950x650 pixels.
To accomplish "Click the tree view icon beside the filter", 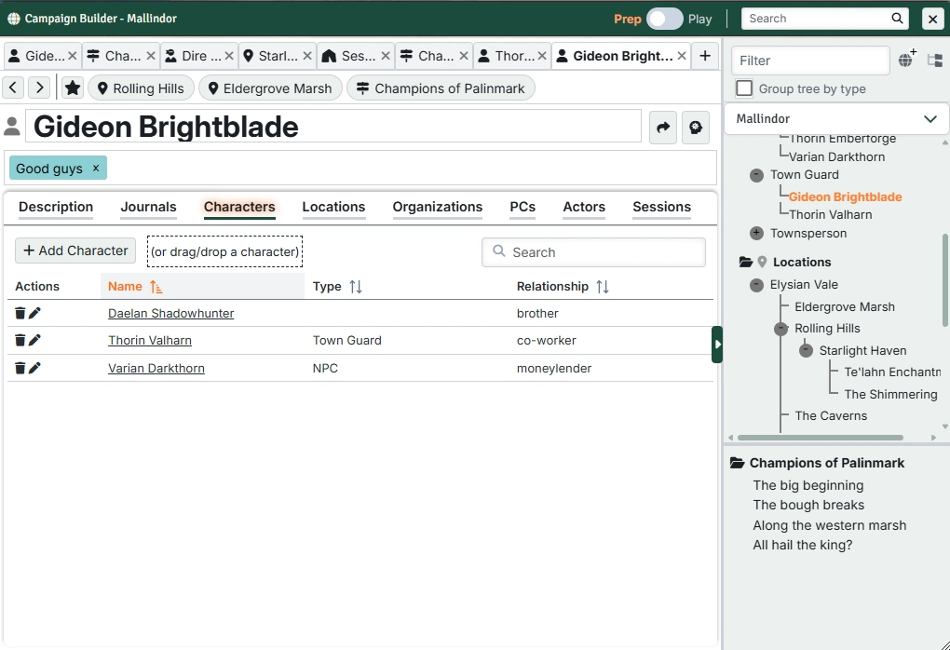I will point(935,61).
